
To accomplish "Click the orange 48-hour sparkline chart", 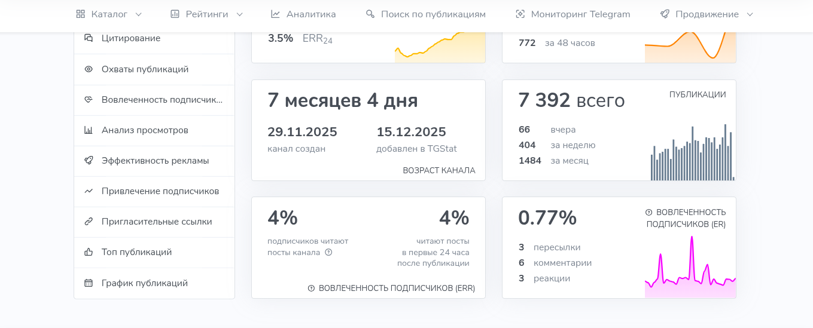I will 690,47.
